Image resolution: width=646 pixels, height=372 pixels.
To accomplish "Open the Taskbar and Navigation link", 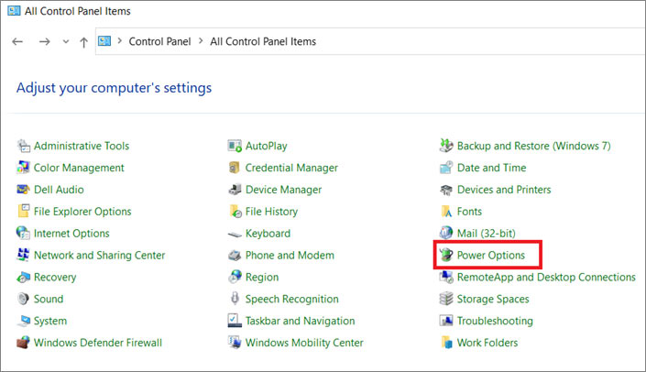I will pos(300,321).
